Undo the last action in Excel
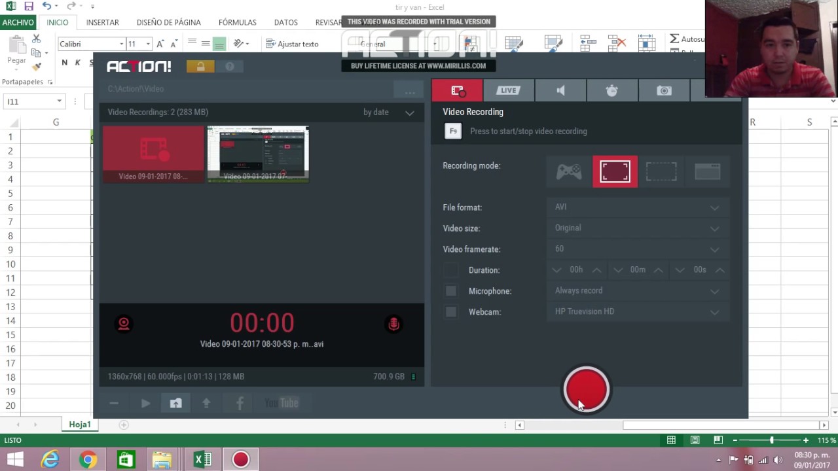838x471 pixels. (x=46, y=7)
